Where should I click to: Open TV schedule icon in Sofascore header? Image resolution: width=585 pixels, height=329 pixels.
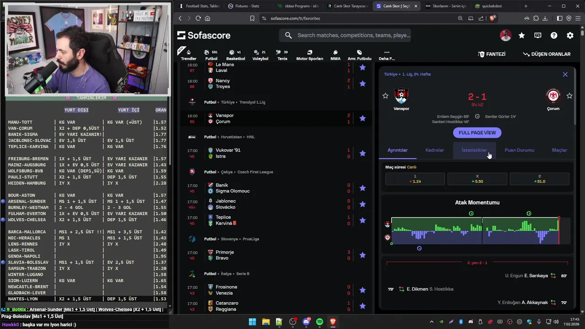tap(538, 35)
